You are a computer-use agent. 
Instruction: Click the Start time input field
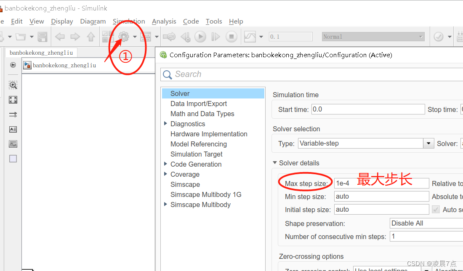coord(368,109)
